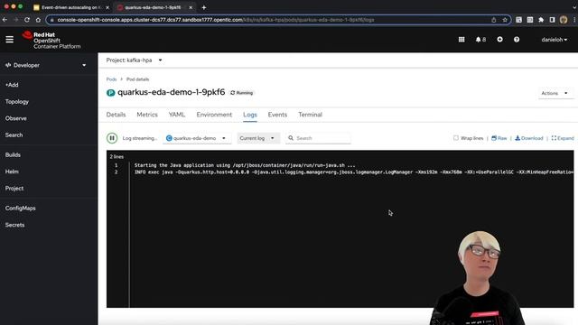Click the share icon in address bar
This screenshot has width=578, height=325.
(x=494, y=20)
